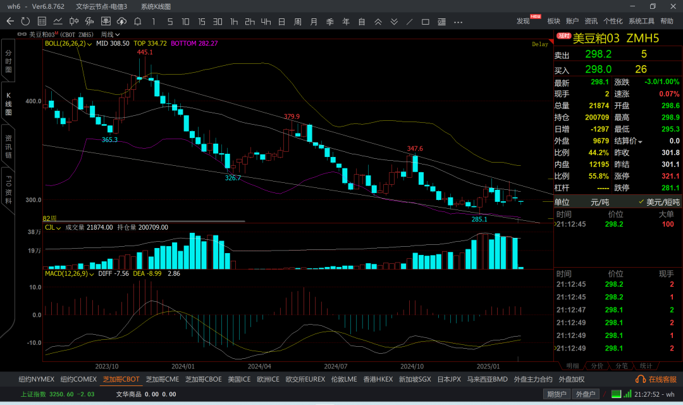This screenshot has height=405, width=683.
Task: Click the back arrow icon in toolbar
Action: click(x=9, y=22)
